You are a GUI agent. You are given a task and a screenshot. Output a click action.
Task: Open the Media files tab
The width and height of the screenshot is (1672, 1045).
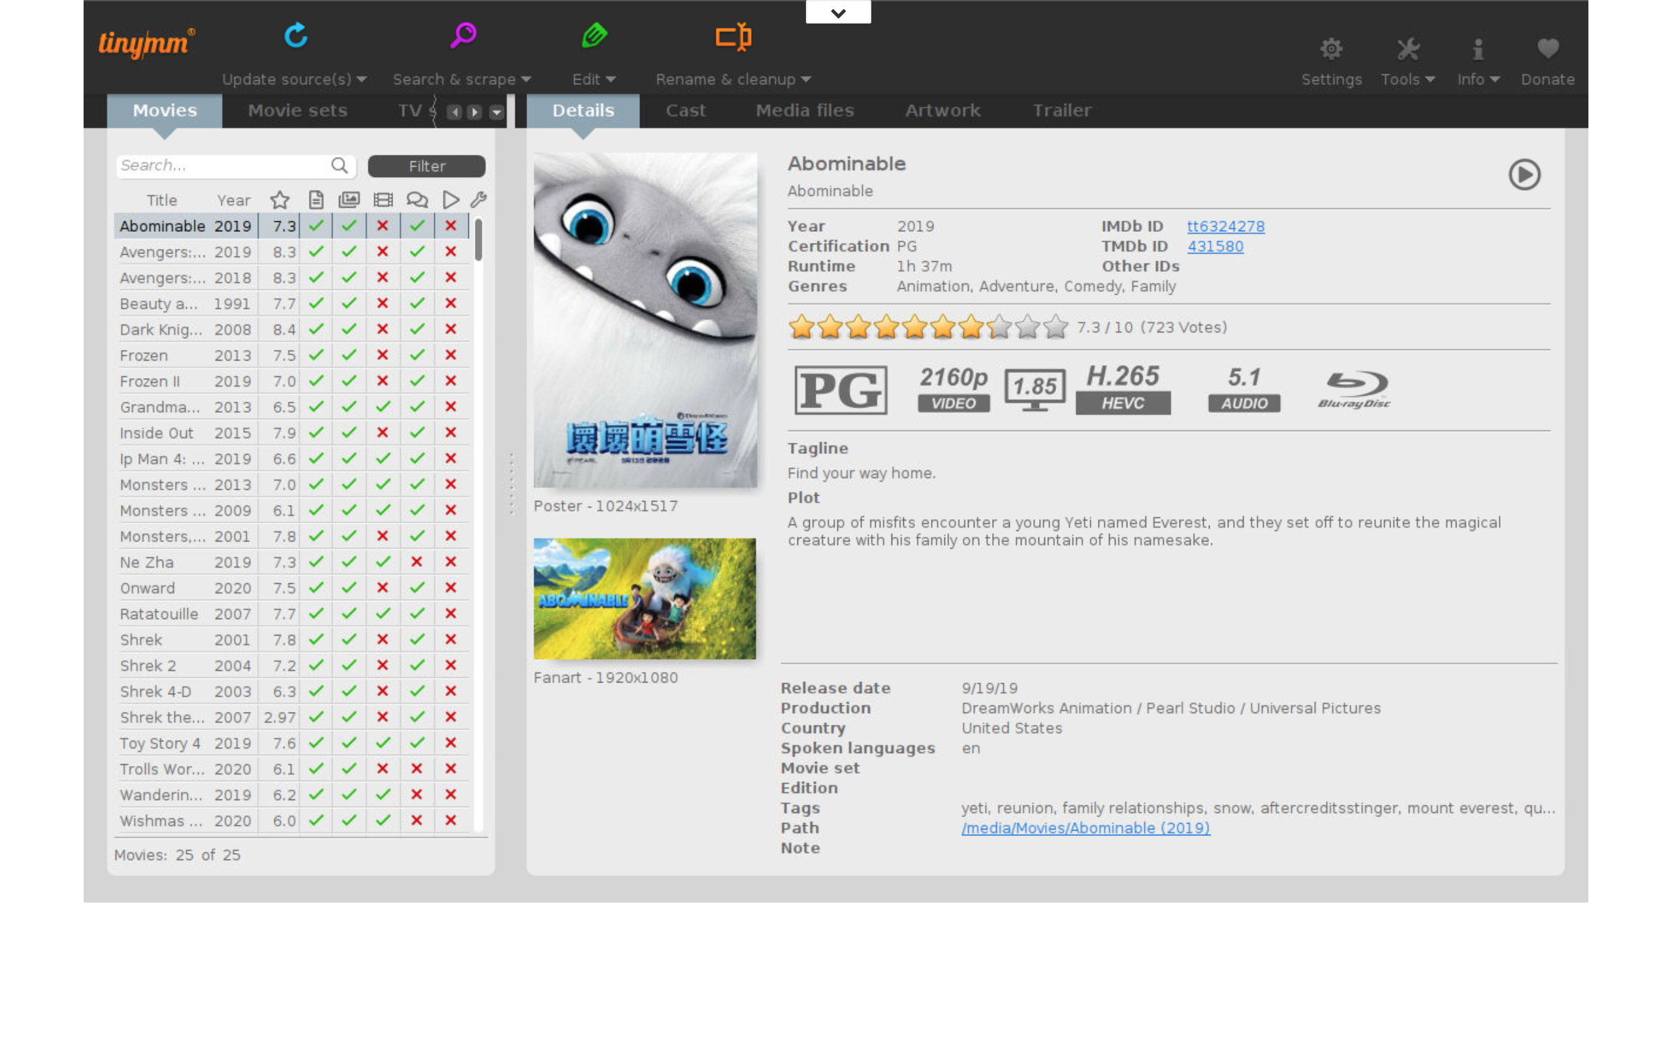pos(804,110)
